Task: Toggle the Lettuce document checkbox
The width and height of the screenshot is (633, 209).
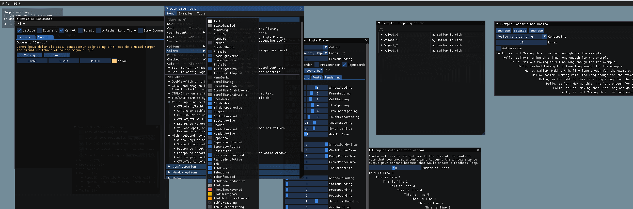Action: pos(19,30)
